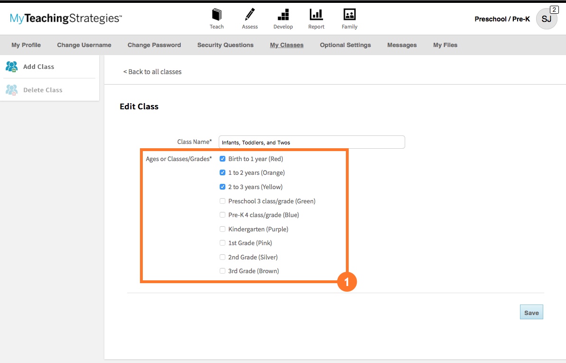This screenshot has width=566, height=363.
Task: Switch to the My Profile tab
Action: point(26,45)
